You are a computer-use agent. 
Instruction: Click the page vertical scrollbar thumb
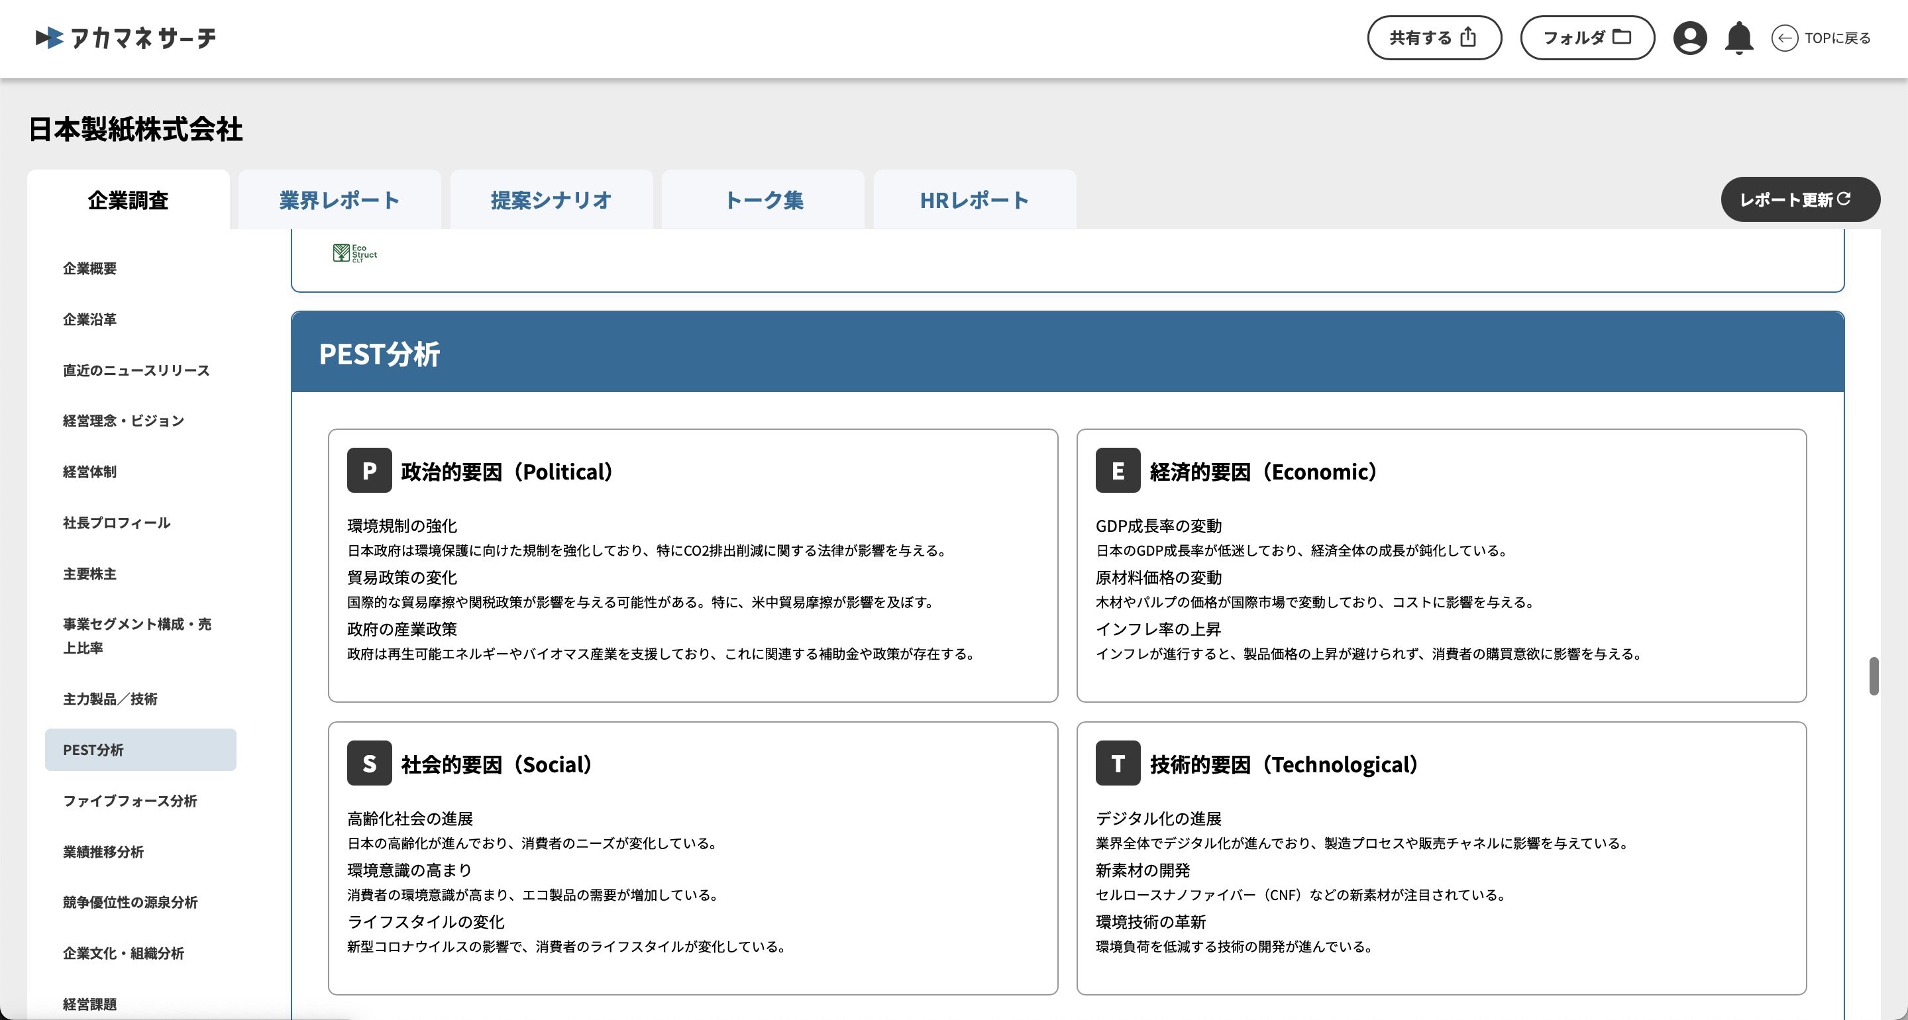coord(1873,676)
